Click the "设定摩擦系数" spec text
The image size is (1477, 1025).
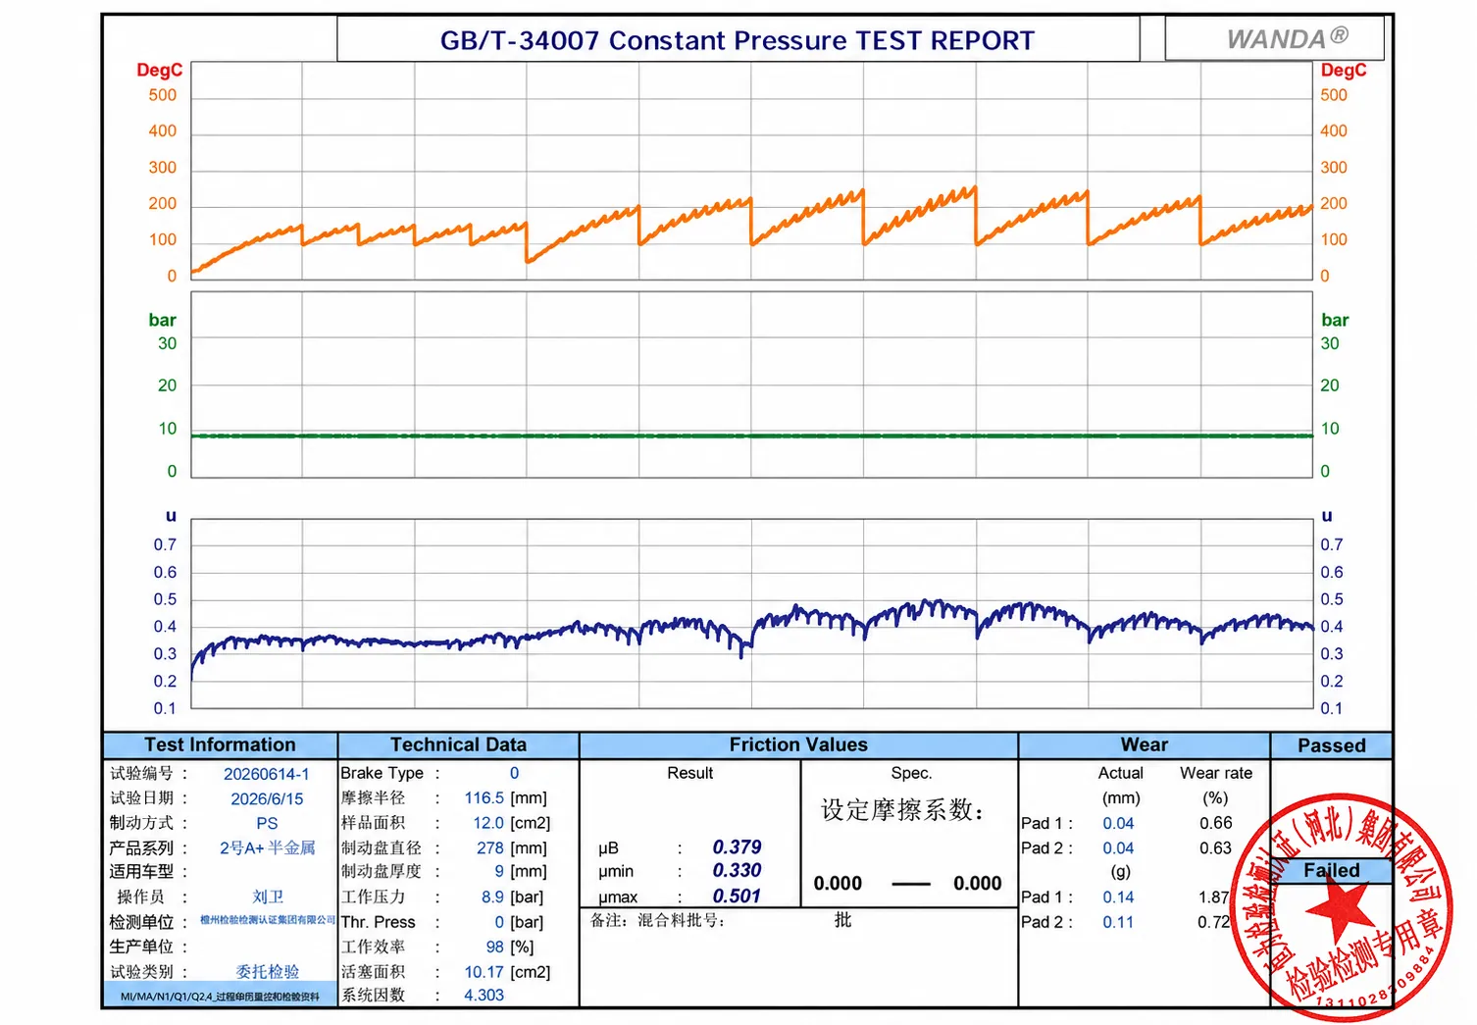pos(902,810)
